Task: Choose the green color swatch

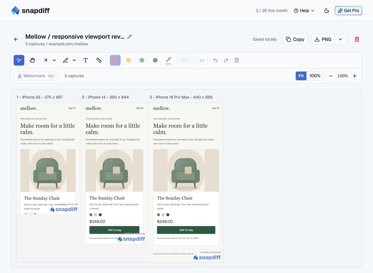Action: (x=142, y=60)
